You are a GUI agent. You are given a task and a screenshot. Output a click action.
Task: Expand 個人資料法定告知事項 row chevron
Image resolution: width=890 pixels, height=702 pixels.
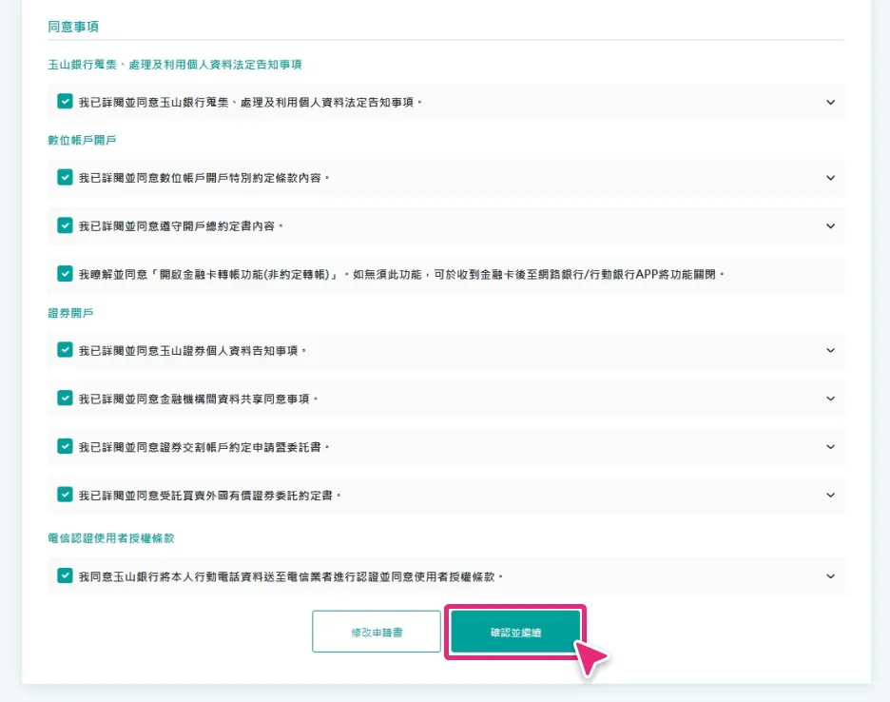830,102
